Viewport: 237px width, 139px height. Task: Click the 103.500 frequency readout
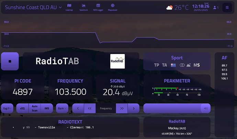(70, 92)
